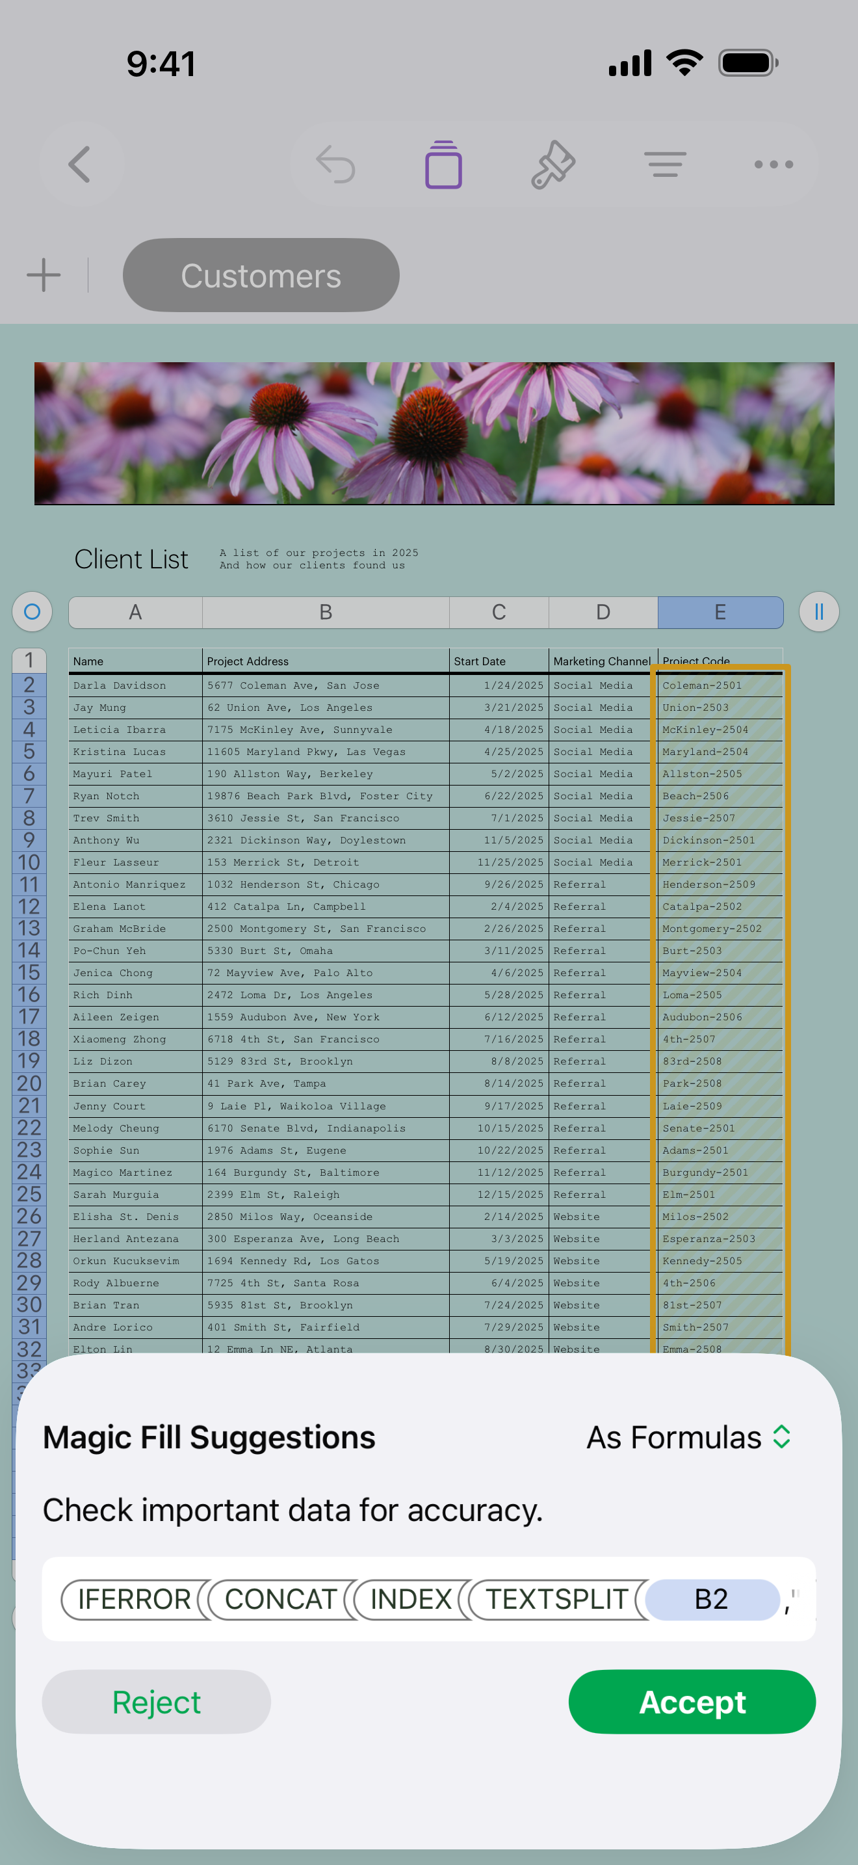This screenshot has width=858, height=1865.
Task: Tap the TEXTSPLIT function token
Action: click(557, 1599)
